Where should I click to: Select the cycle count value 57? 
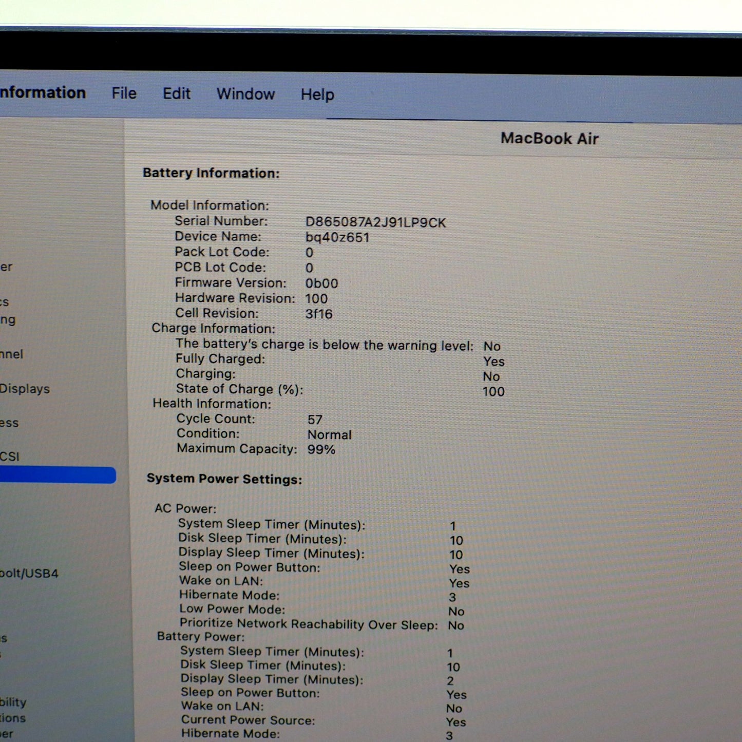[315, 420]
